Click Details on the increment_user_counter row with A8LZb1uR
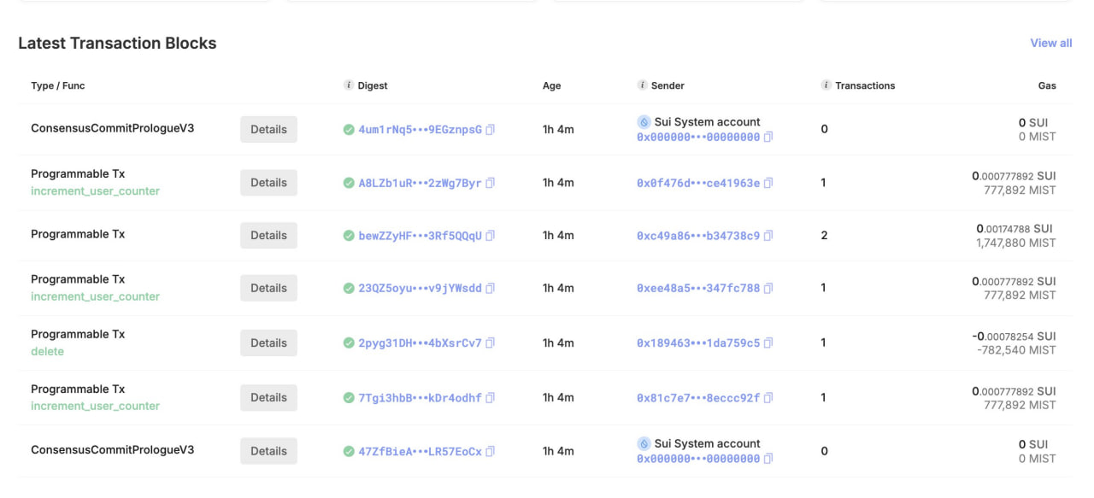1094x498 pixels. [x=268, y=182]
